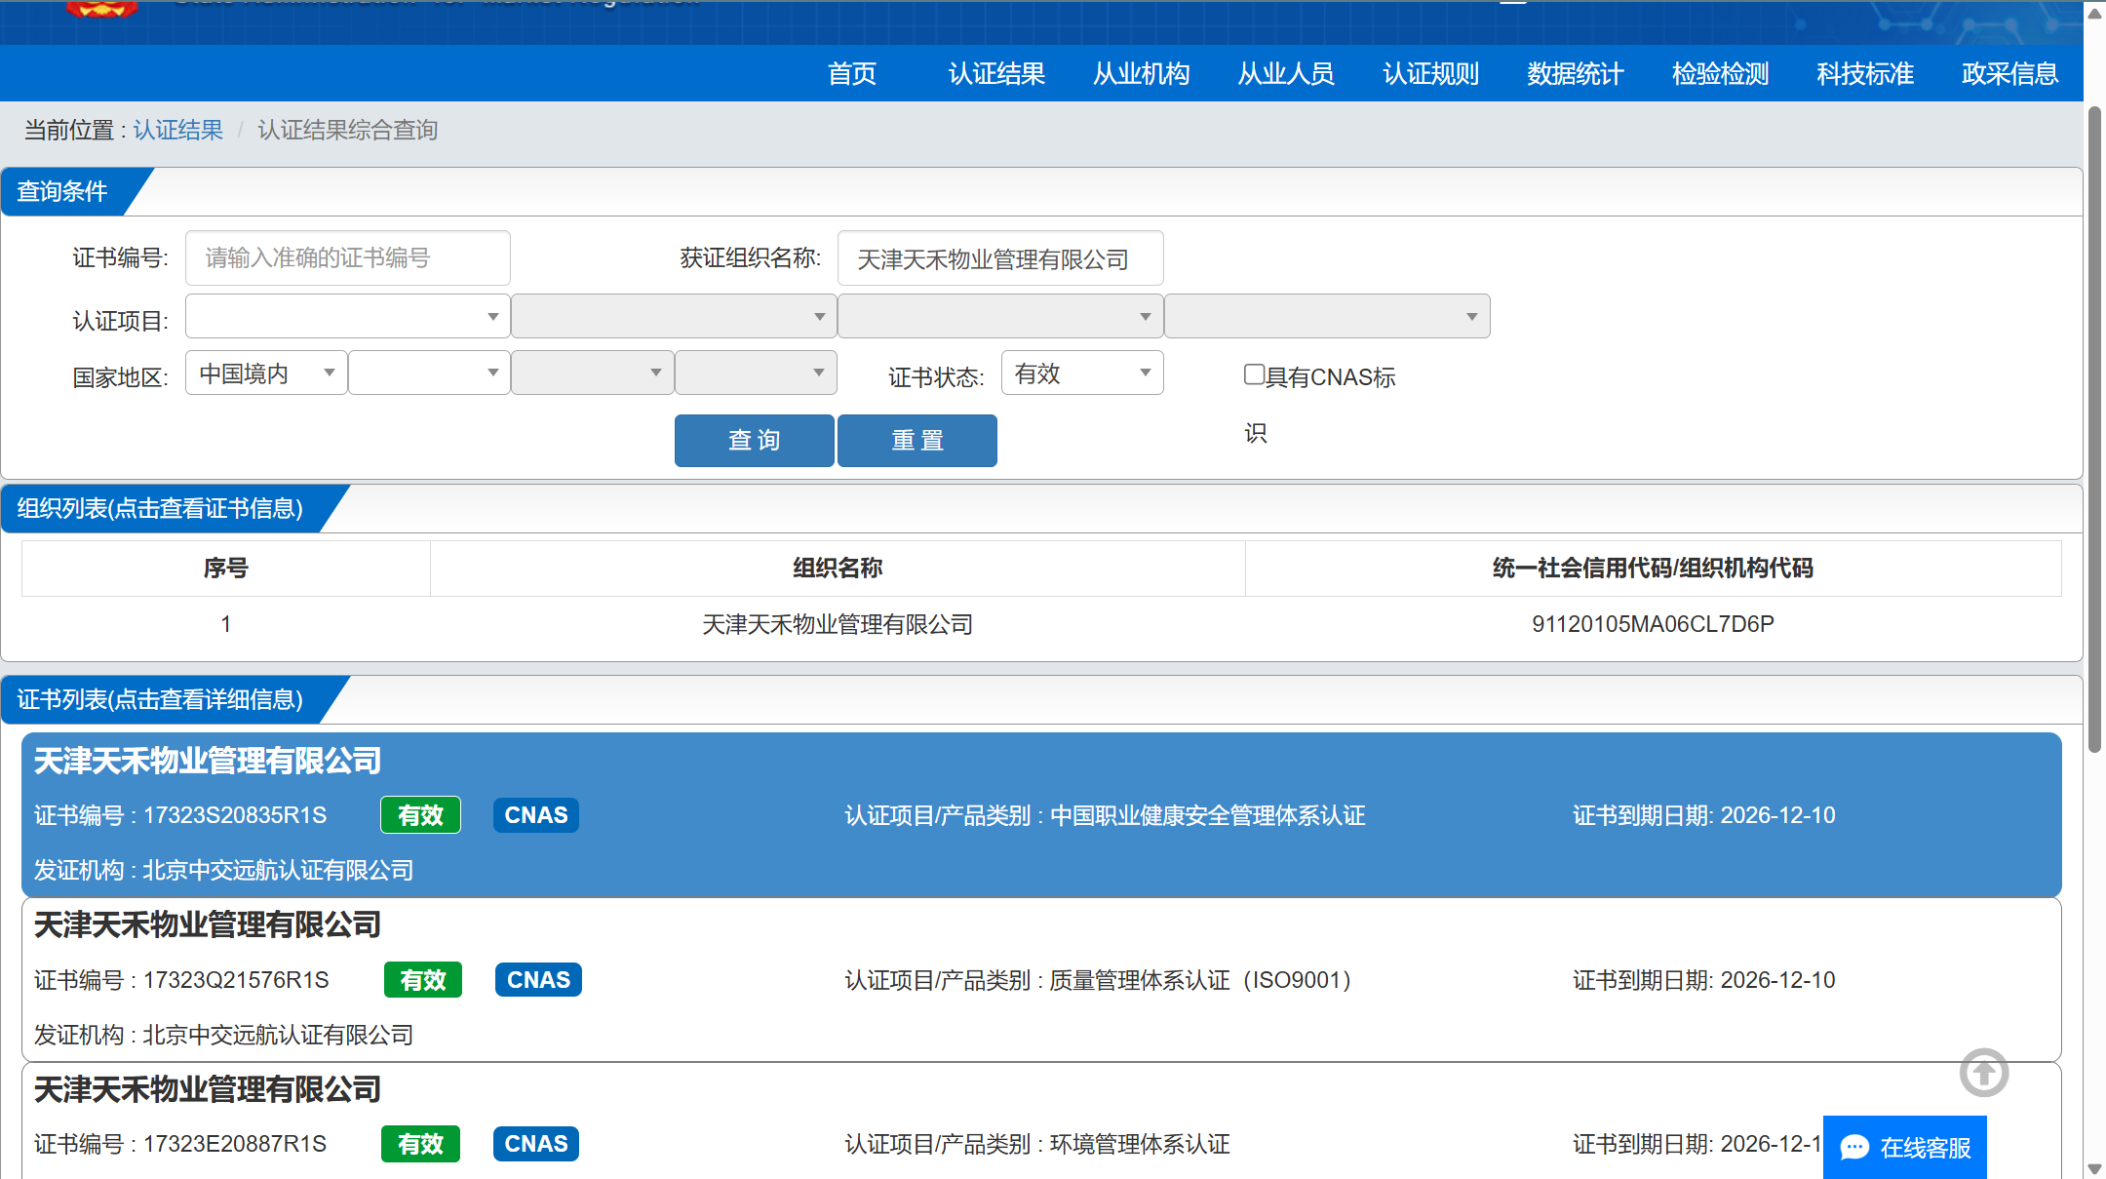Open the 中国职业健康安全管理体系认证 certificate card

point(1041,815)
